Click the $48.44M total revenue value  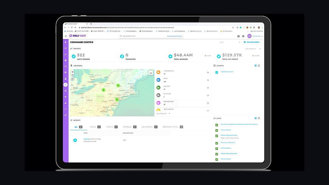[x=183, y=55]
